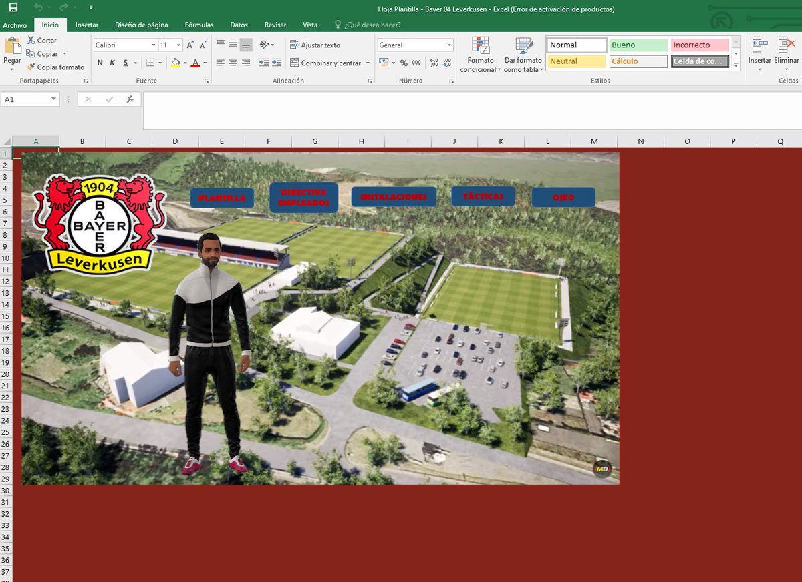Click the INSTALACIONES button on the sheet
Screen dimensions: 802x582
pos(394,197)
